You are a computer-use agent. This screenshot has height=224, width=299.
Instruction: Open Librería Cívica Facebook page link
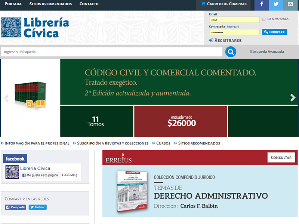[x=35, y=168]
